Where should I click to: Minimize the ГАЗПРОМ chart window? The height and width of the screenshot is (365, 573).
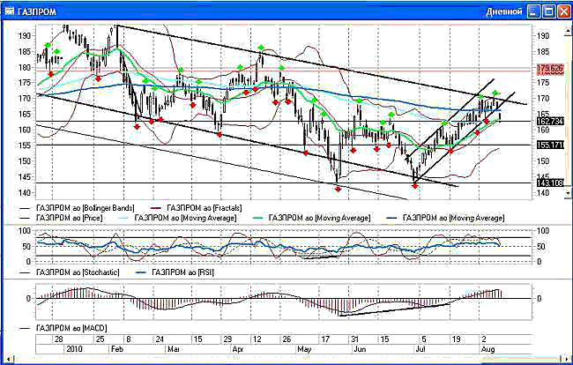click(534, 11)
